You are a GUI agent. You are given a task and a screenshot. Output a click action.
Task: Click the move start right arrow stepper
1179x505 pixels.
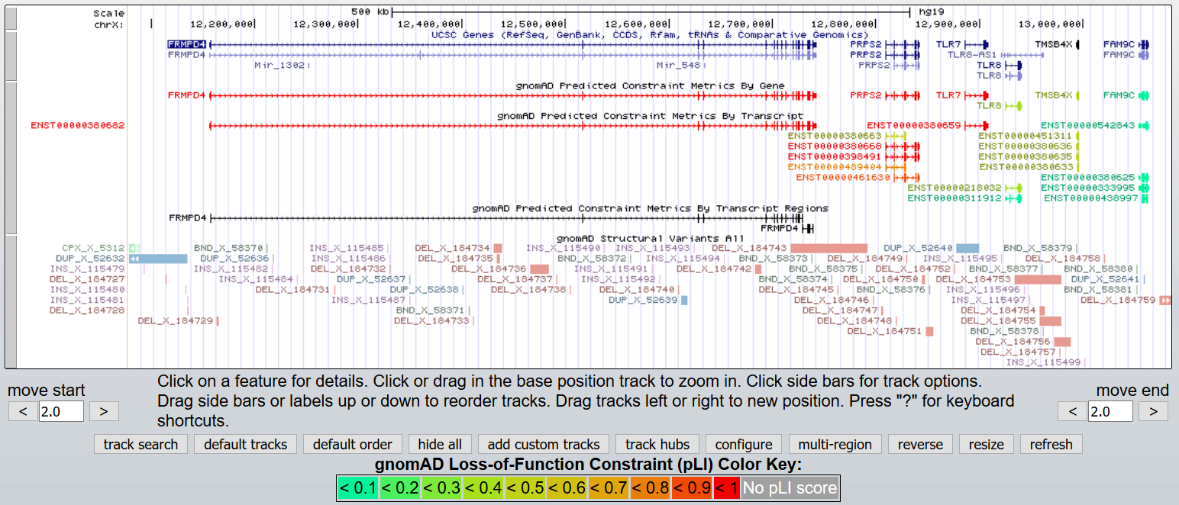coord(103,410)
